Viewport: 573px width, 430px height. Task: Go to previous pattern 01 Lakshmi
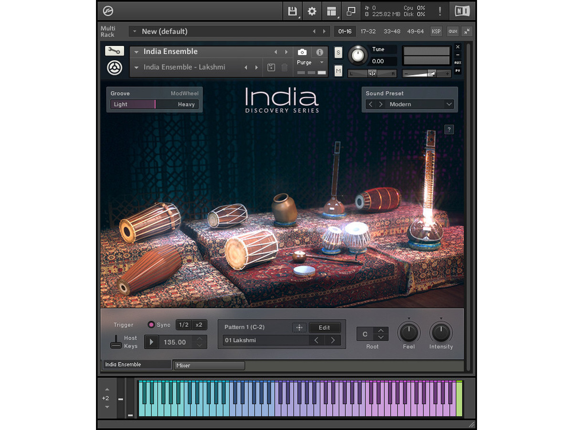[x=317, y=340]
